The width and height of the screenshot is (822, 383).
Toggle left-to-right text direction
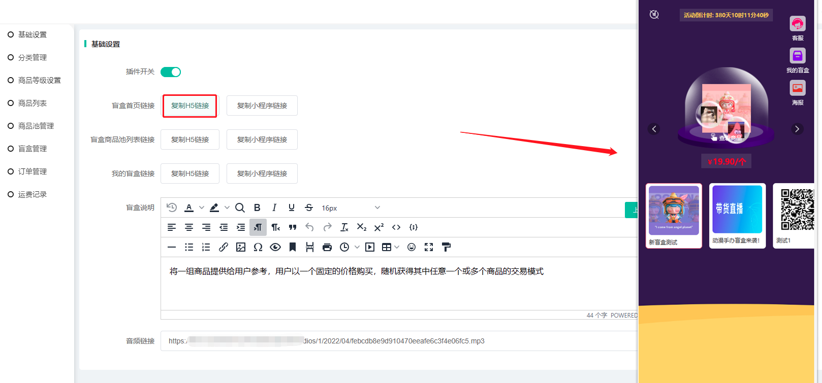(x=258, y=227)
